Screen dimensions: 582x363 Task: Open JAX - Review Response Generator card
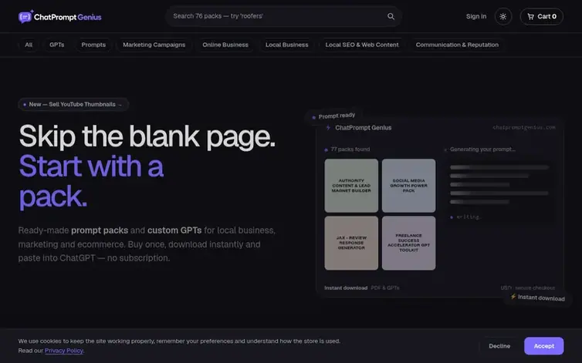tap(351, 244)
